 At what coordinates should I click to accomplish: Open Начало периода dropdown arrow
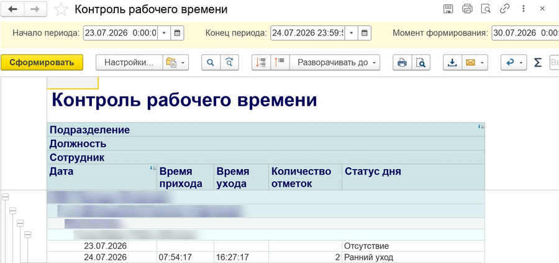[x=164, y=33]
